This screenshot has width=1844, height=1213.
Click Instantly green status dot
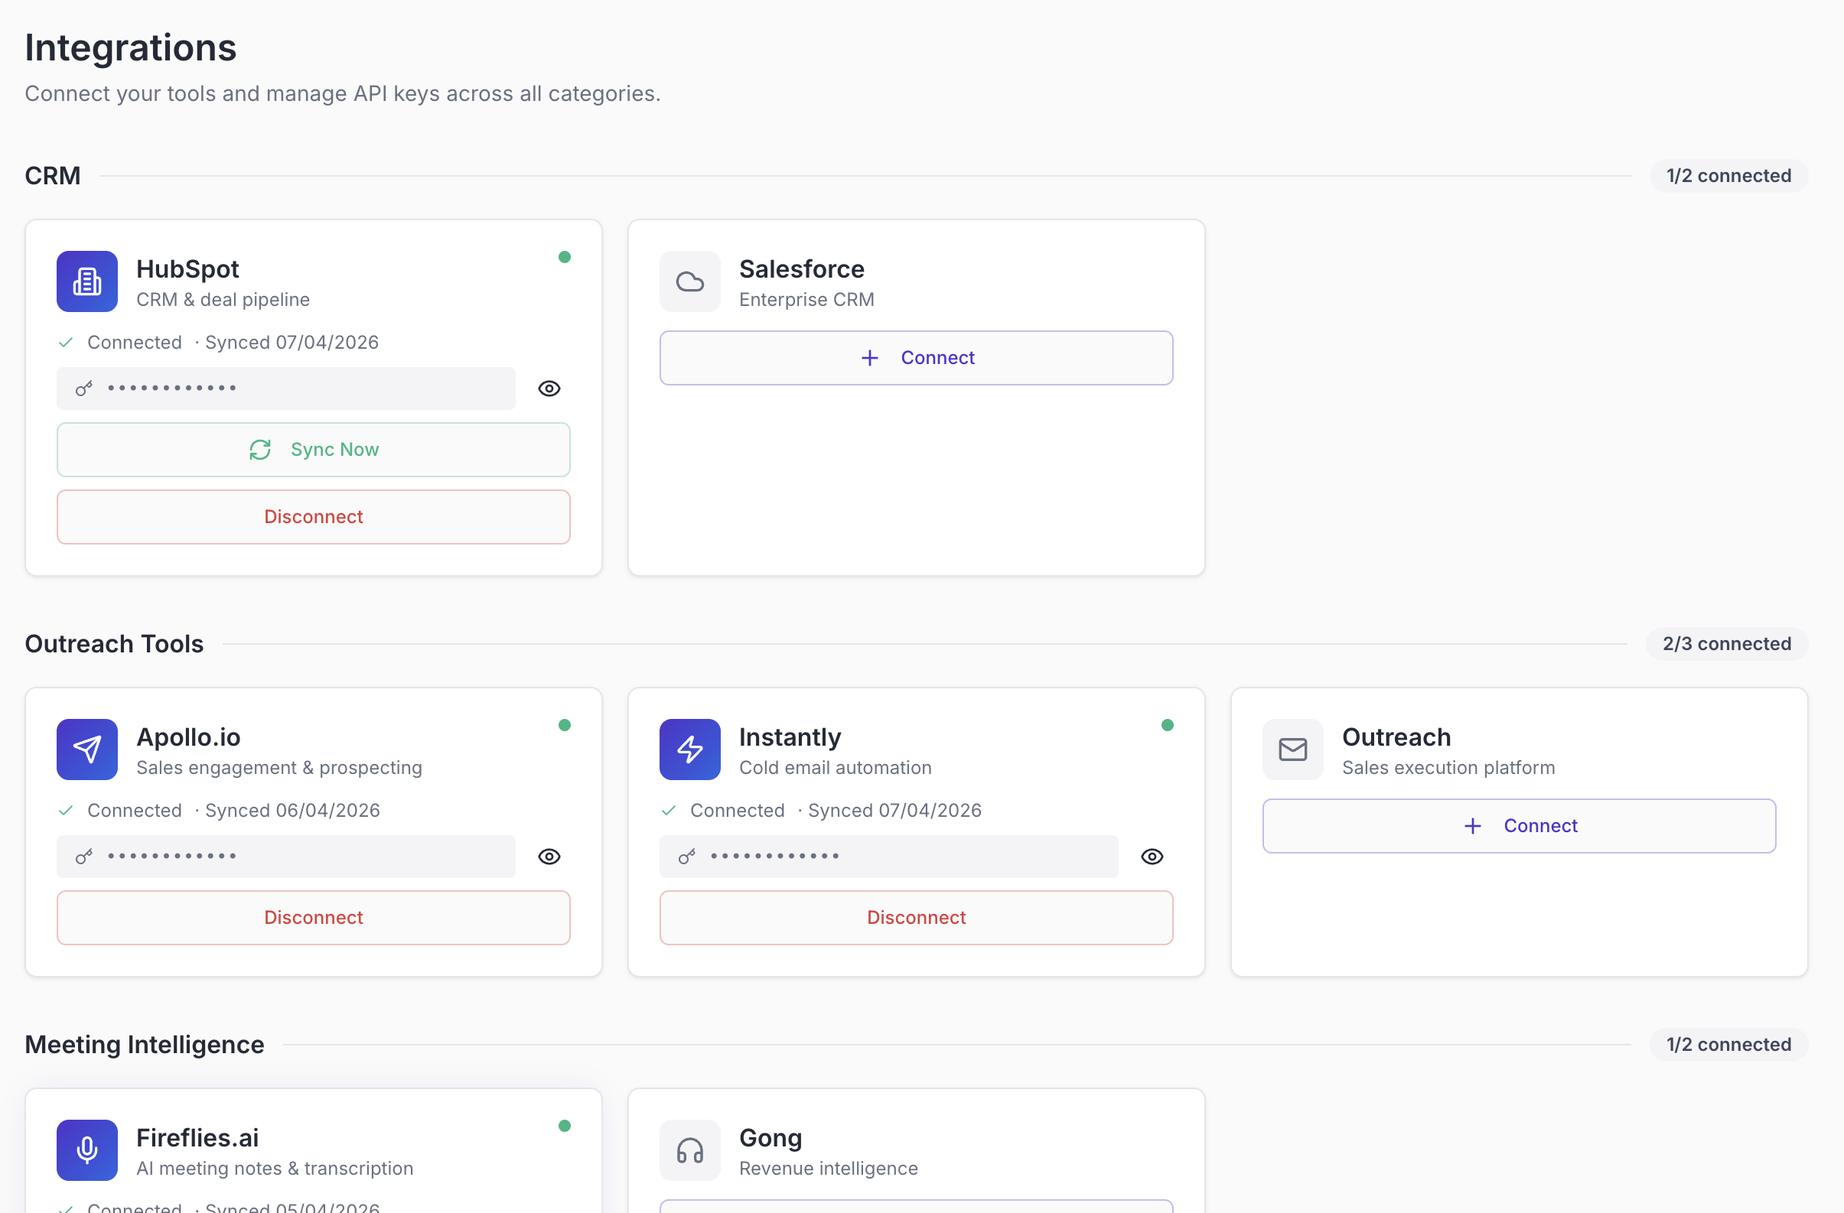[1168, 725]
